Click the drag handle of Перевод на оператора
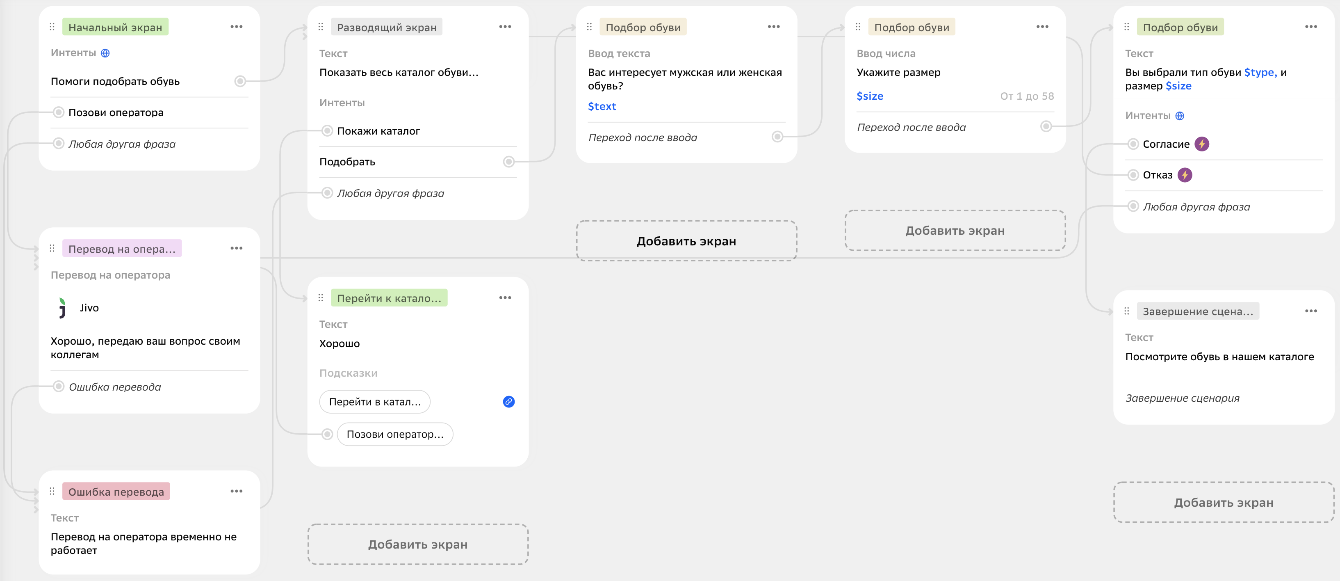 click(x=52, y=248)
